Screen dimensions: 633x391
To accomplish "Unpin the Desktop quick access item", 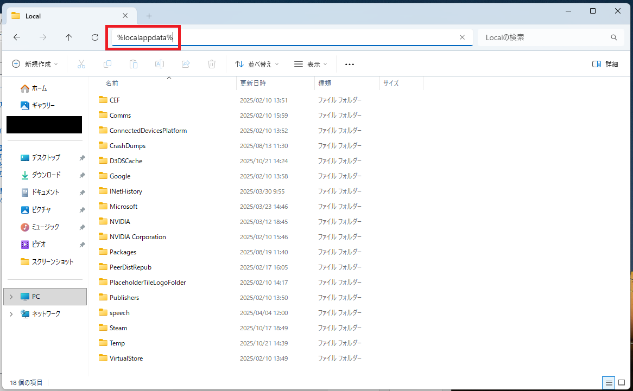I will (x=82, y=158).
